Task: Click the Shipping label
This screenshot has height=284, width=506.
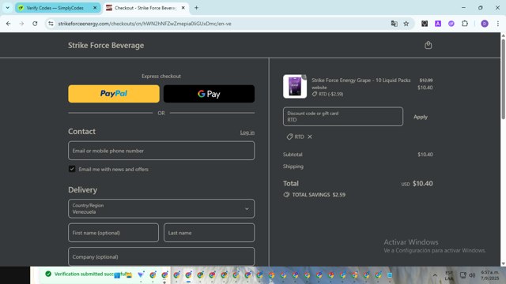Action: point(293,166)
